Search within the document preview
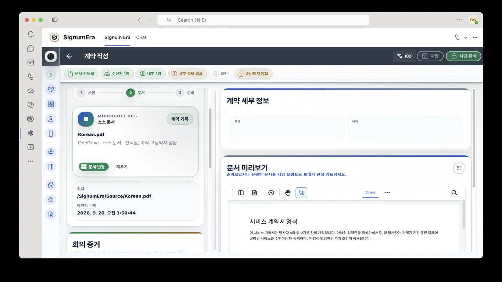Image resolution: width=502 pixels, height=282 pixels. tap(454, 193)
